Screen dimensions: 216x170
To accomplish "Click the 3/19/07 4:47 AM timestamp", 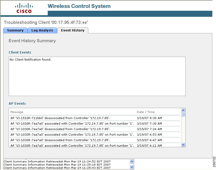I will [149, 140].
